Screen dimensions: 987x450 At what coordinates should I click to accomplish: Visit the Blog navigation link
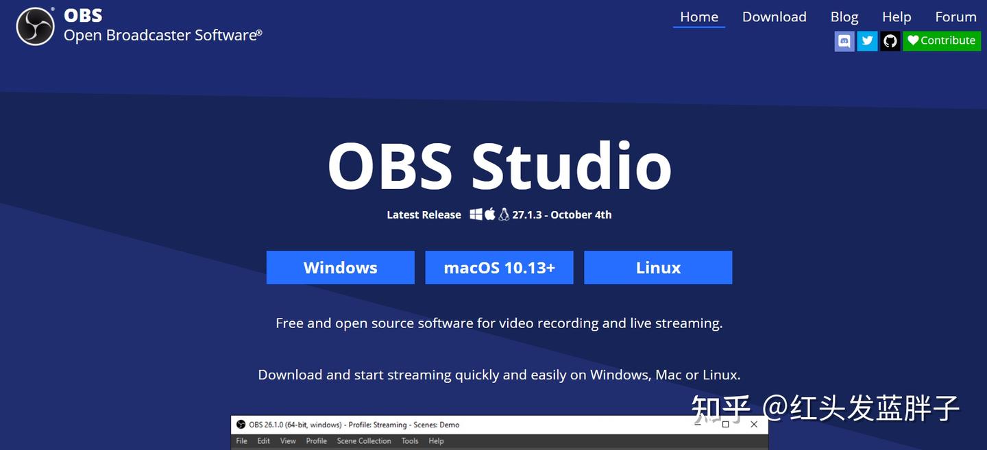(844, 17)
